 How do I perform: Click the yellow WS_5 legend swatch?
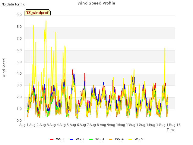[130, 140]
